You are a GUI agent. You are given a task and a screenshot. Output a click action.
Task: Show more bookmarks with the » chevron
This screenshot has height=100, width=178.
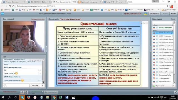tap(158, 10)
